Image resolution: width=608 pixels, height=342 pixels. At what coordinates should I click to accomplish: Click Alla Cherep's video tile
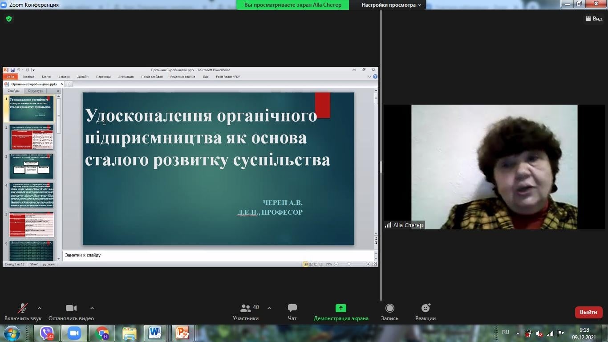click(x=494, y=167)
